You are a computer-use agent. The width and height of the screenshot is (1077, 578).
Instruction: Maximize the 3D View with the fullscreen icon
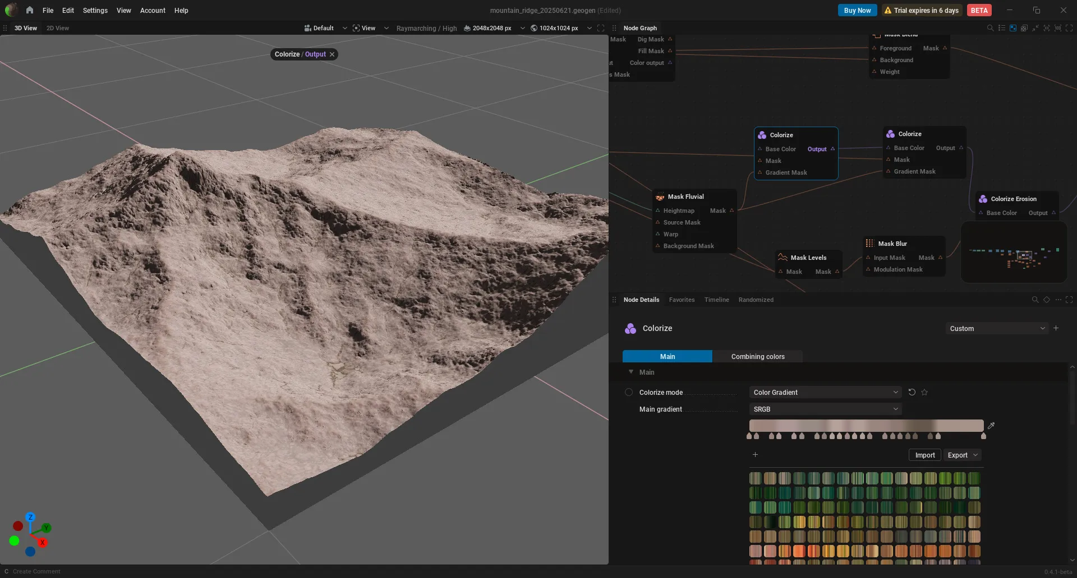point(601,28)
